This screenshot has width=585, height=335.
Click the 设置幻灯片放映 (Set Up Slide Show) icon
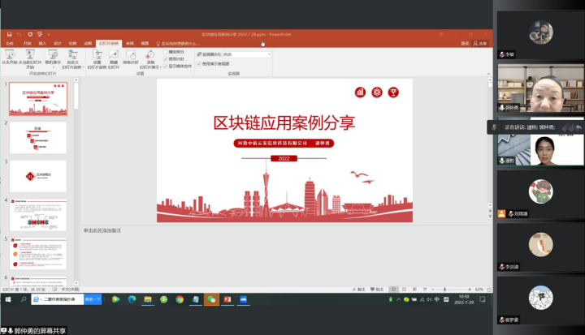97,56
